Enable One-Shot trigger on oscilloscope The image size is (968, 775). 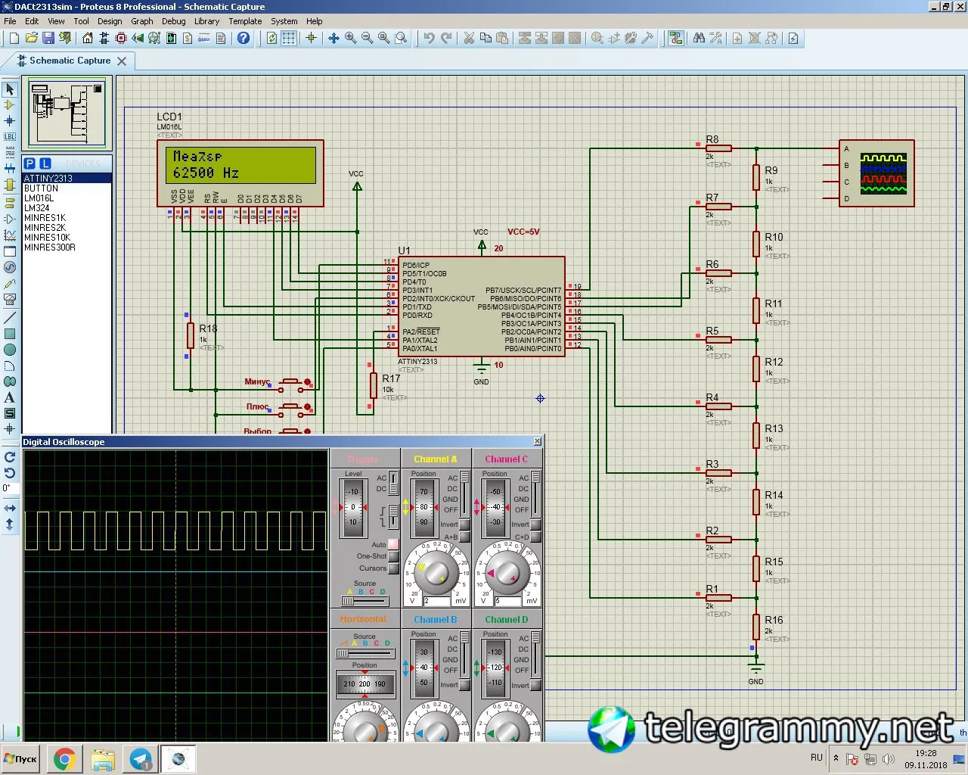393,556
